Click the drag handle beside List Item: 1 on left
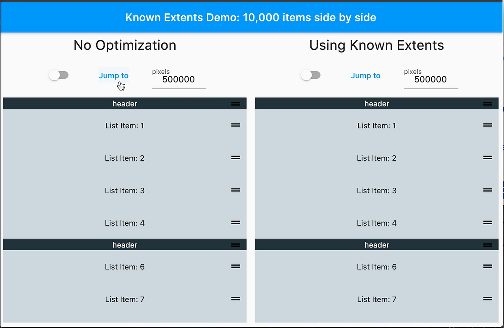 [236, 125]
